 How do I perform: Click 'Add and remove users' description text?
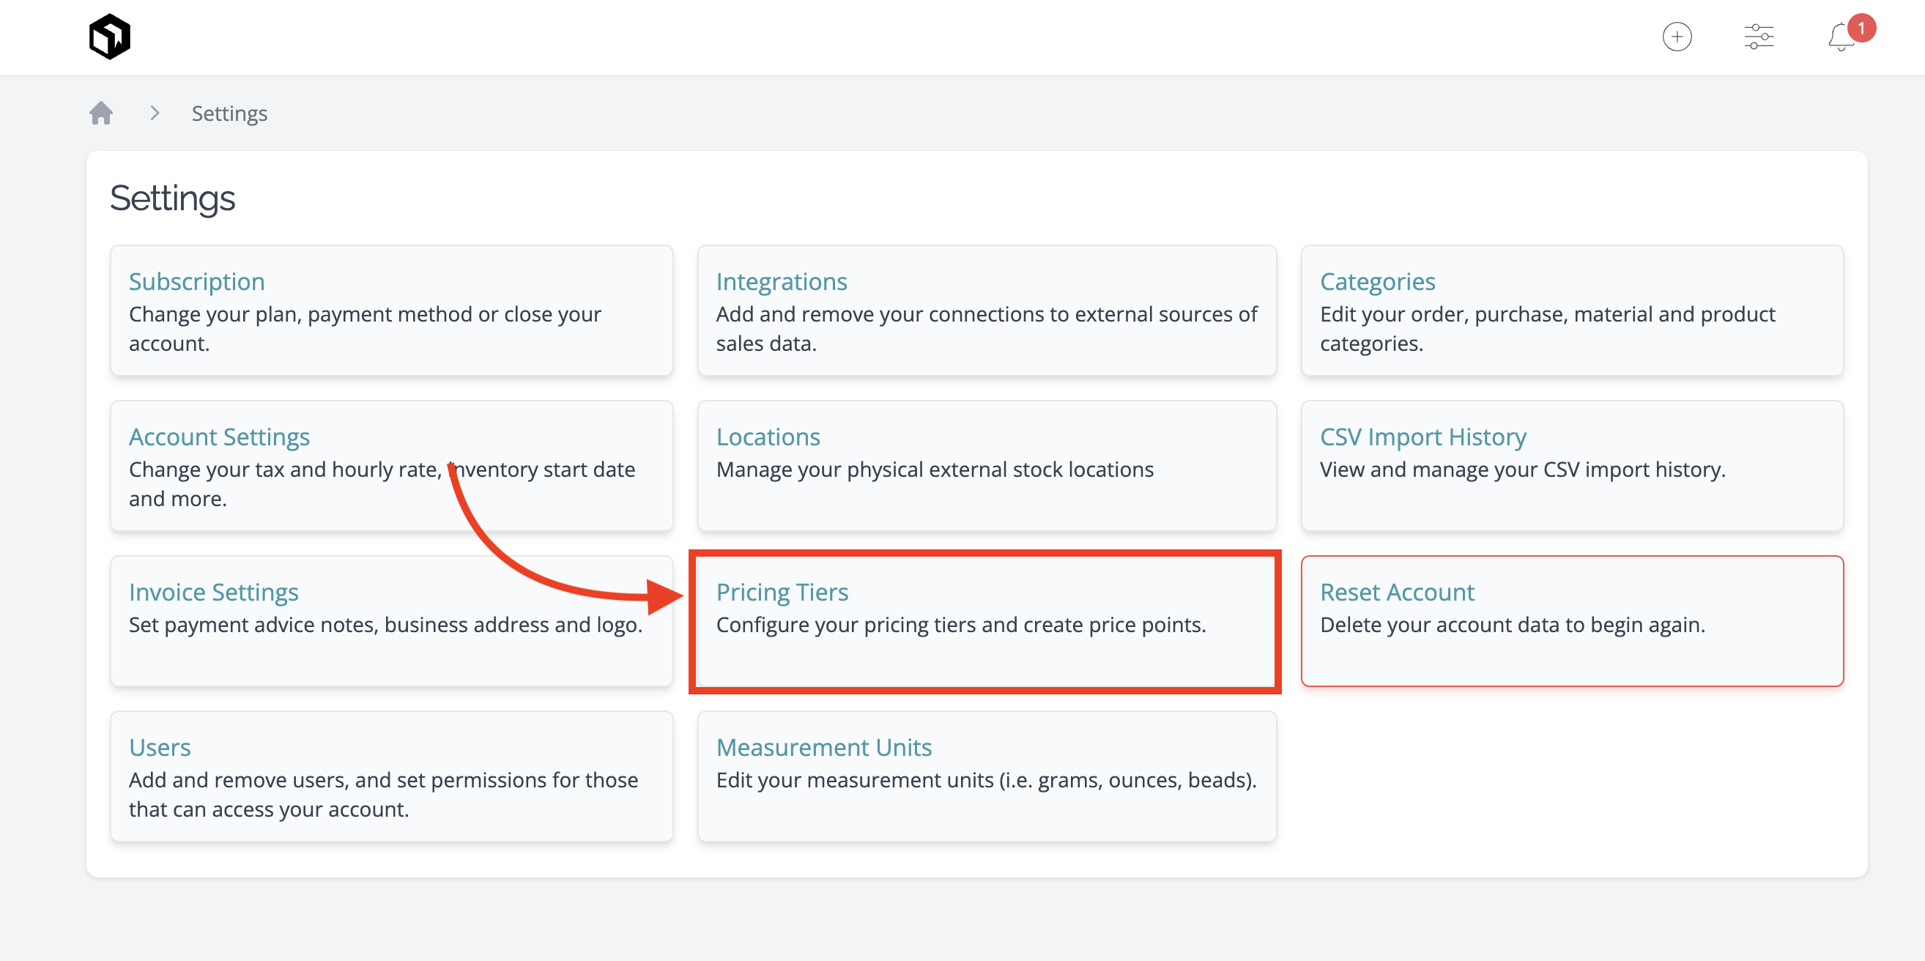[382, 794]
